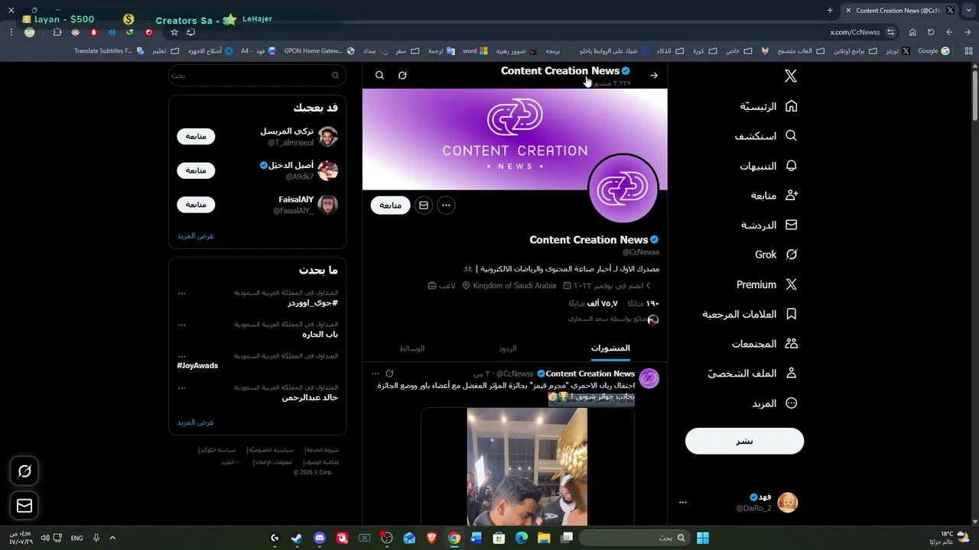The height and width of the screenshot is (550, 979).
Task: Open the floating Grok button
Action: 24,471
